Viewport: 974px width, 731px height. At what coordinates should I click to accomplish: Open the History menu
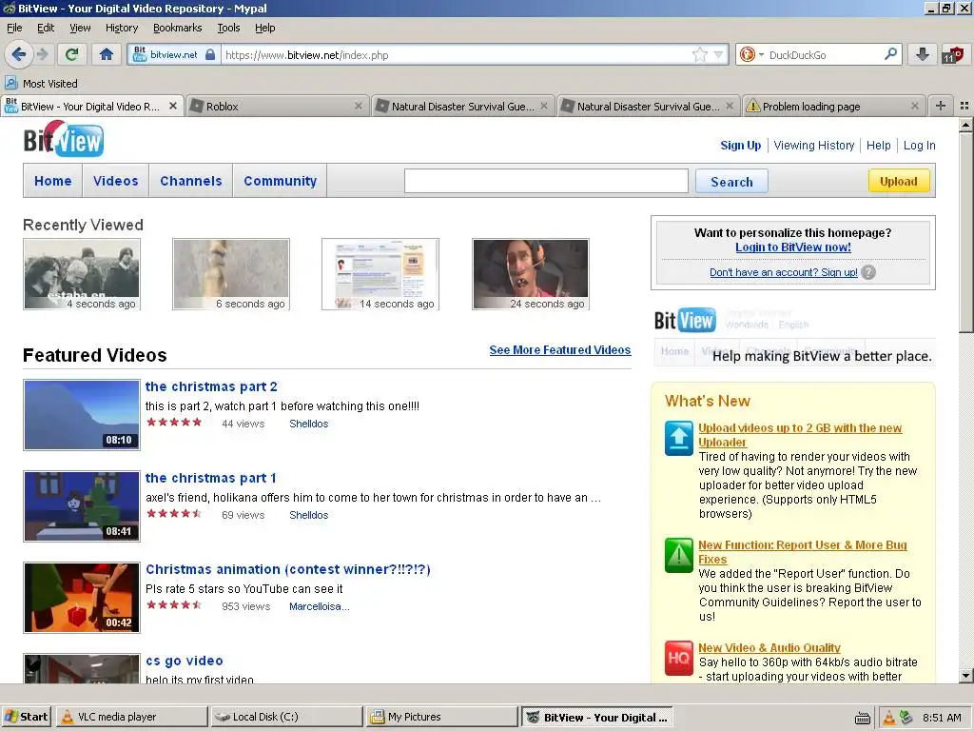122,28
